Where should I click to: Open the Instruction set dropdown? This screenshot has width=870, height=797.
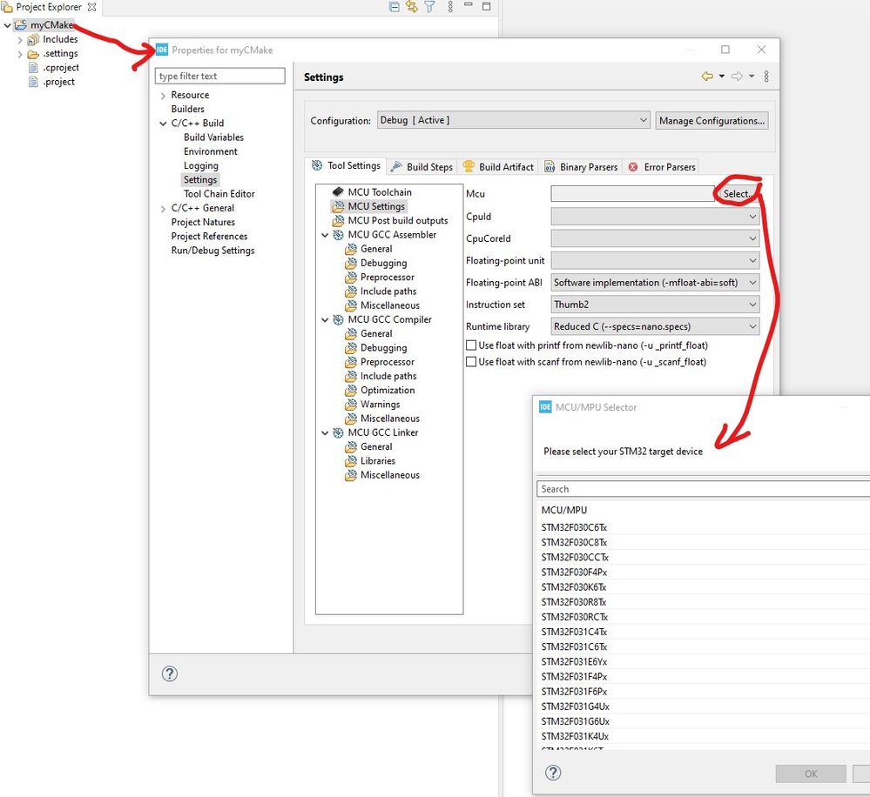(x=655, y=305)
